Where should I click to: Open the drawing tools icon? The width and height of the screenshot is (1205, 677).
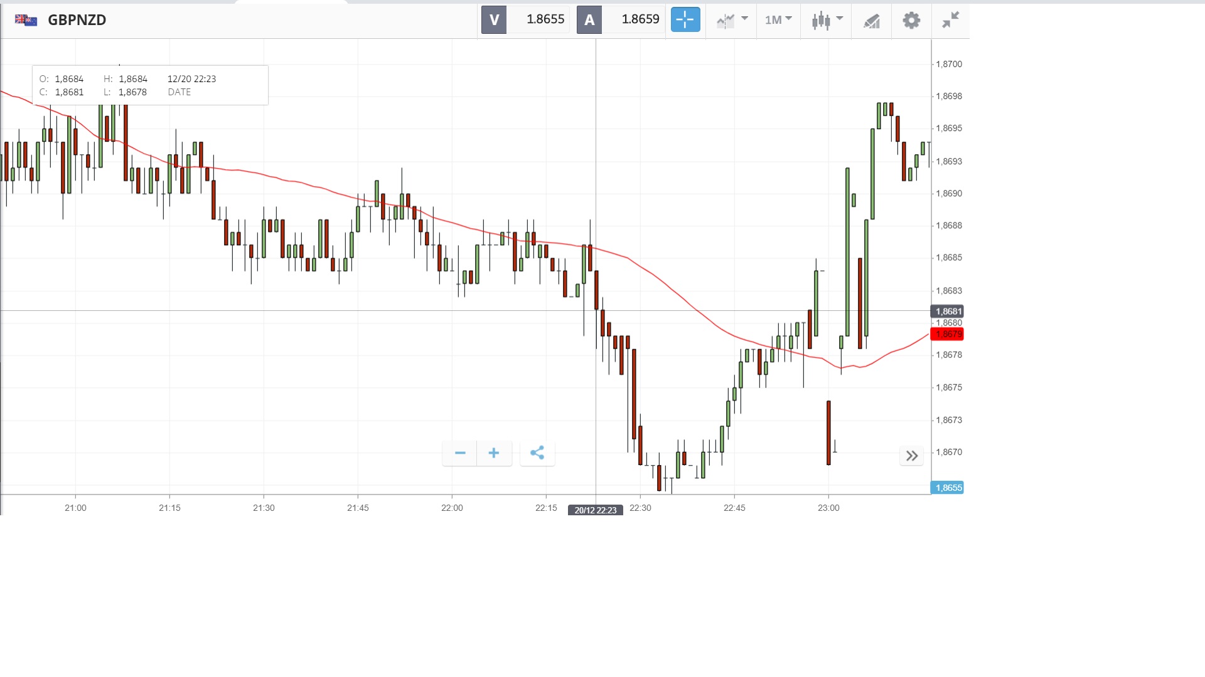871,21
